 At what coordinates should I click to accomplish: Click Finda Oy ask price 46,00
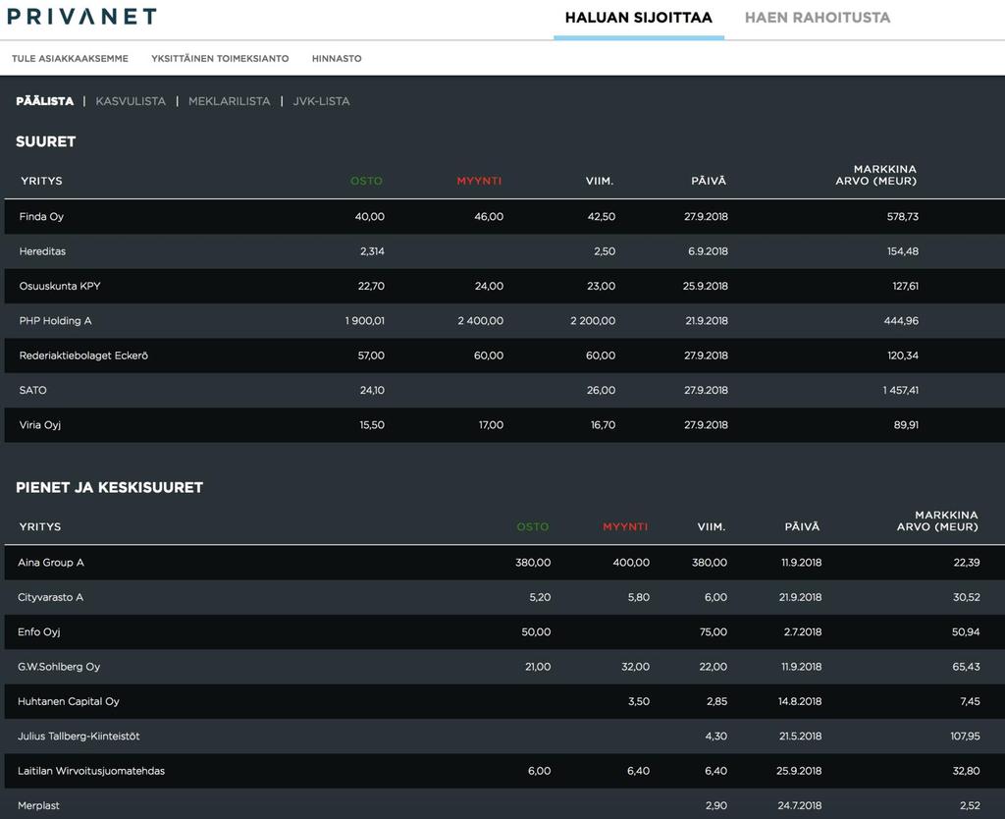click(489, 217)
